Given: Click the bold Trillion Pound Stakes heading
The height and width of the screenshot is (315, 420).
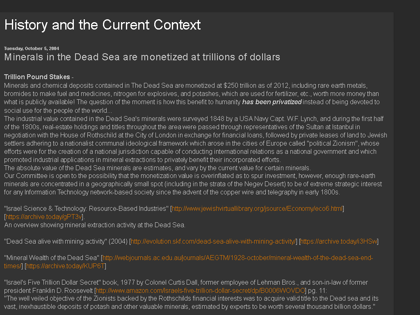Looking at the screenshot, I should coord(37,77).
